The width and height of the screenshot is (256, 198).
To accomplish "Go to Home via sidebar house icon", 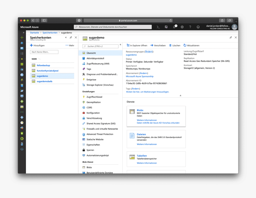I will [x=22, y=43].
